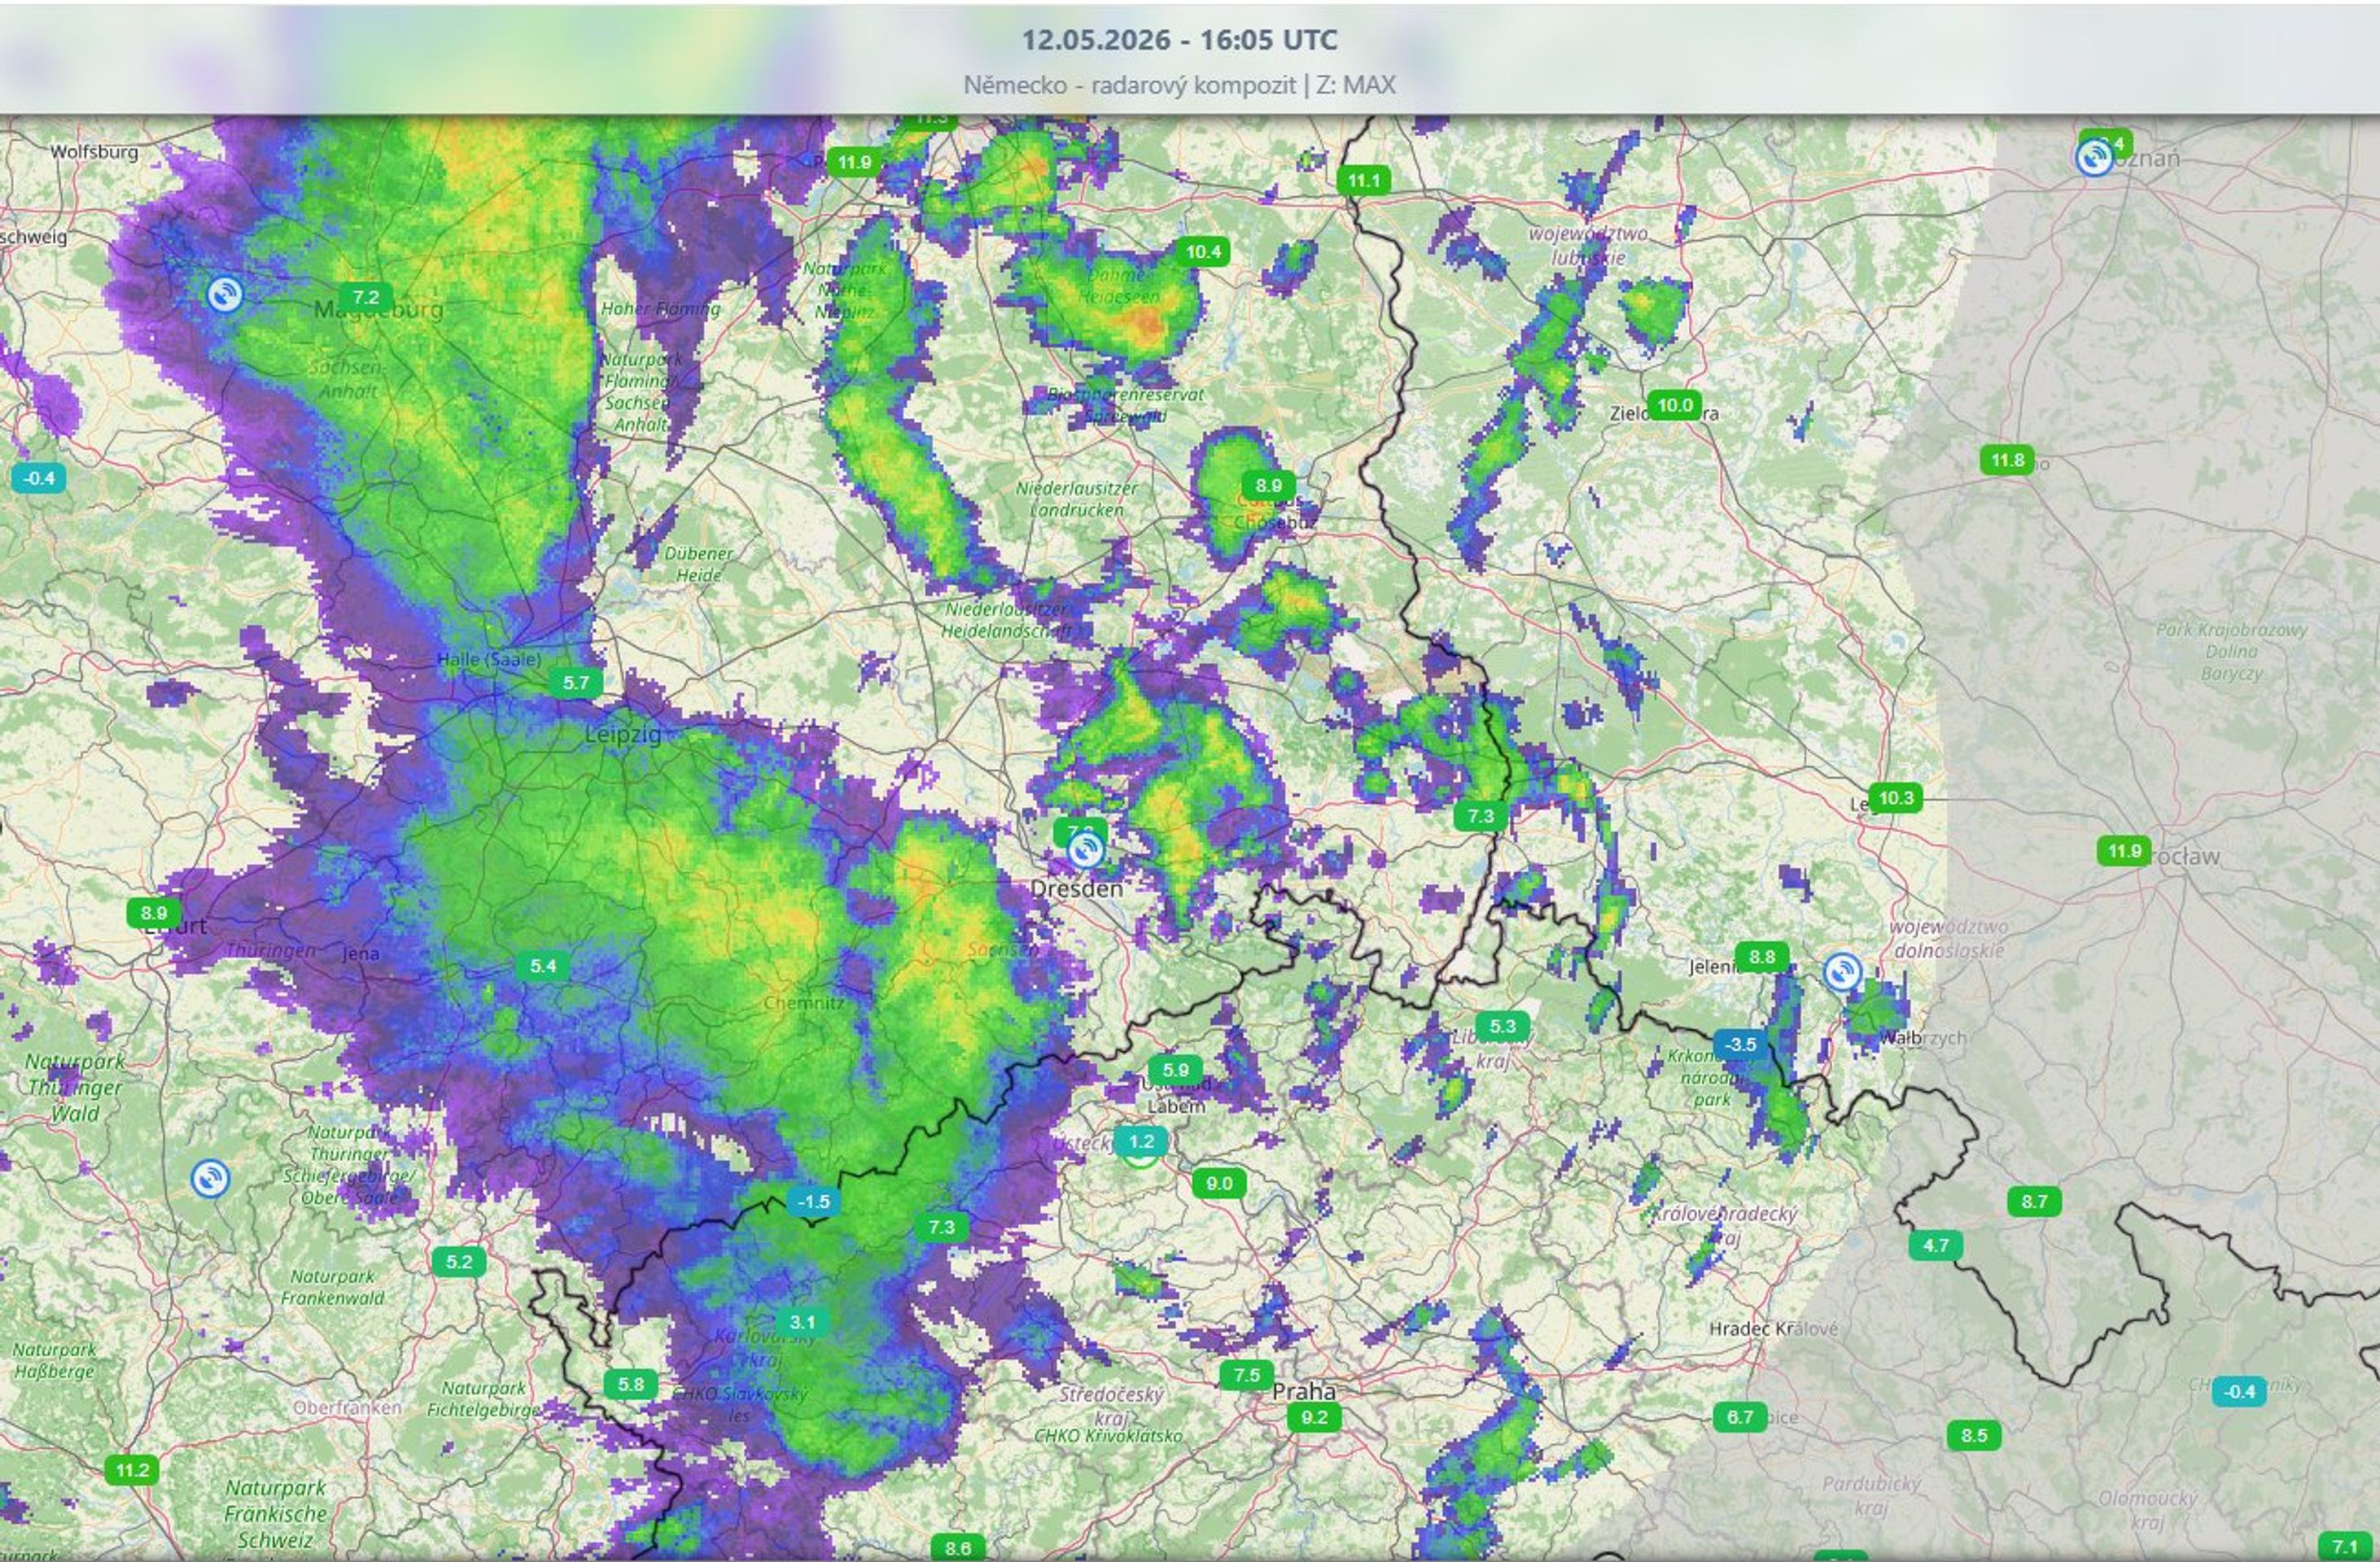Screen dimensions: 2380x1562
Task: Open the 5.3 marker at Liberec
Action: pos(1502,1027)
